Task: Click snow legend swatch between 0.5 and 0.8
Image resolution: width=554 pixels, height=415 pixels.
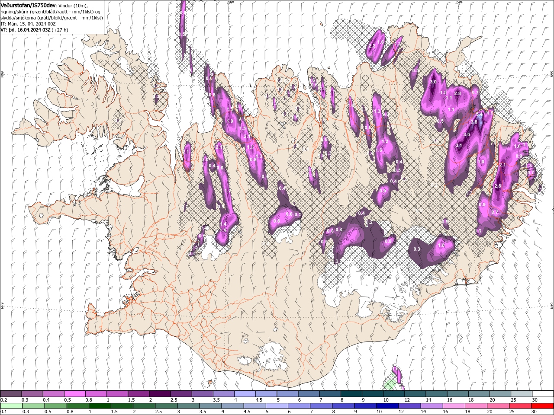Action: click(74, 394)
